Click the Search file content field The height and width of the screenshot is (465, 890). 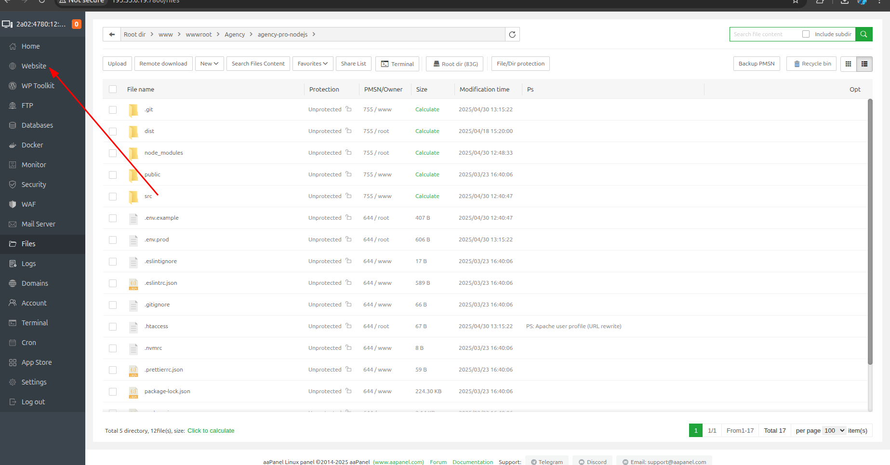point(764,34)
